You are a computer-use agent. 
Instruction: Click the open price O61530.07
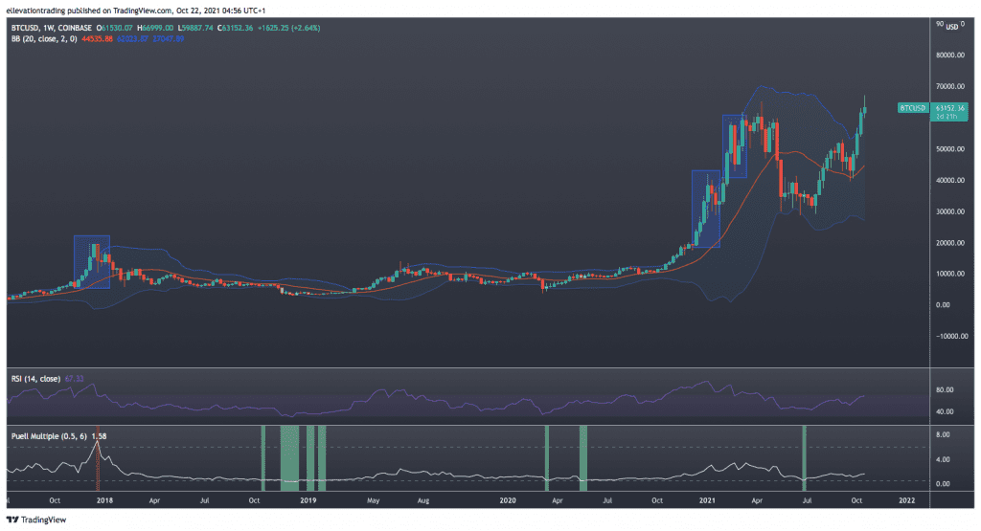tap(115, 28)
